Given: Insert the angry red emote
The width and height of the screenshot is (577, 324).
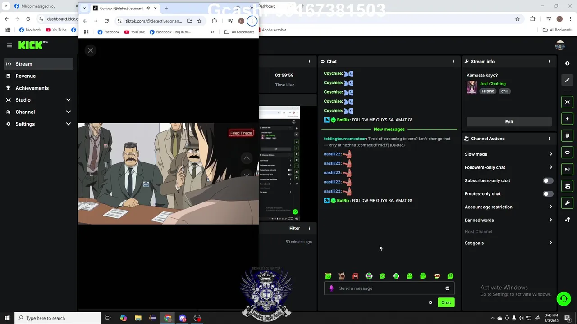Looking at the screenshot, I should 355,276.
